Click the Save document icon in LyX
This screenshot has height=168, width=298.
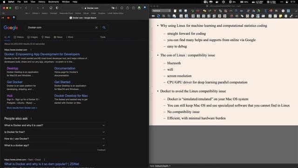tap(186, 11)
